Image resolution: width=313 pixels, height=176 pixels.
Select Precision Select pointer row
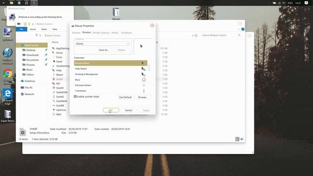point(111,85)
